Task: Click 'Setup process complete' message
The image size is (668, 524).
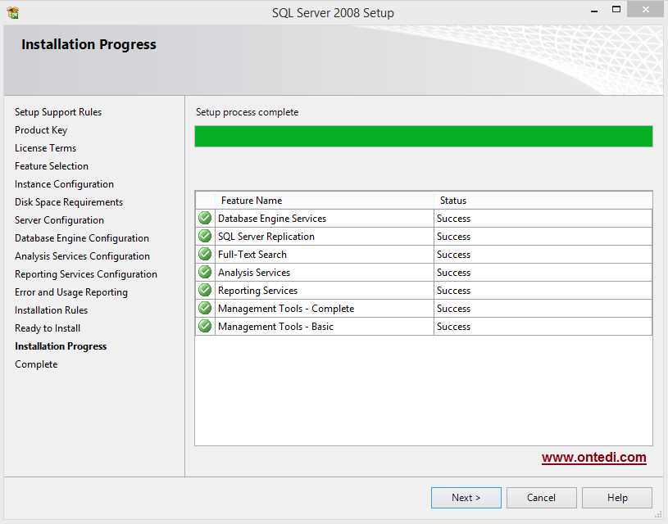Action: (247, 112)
